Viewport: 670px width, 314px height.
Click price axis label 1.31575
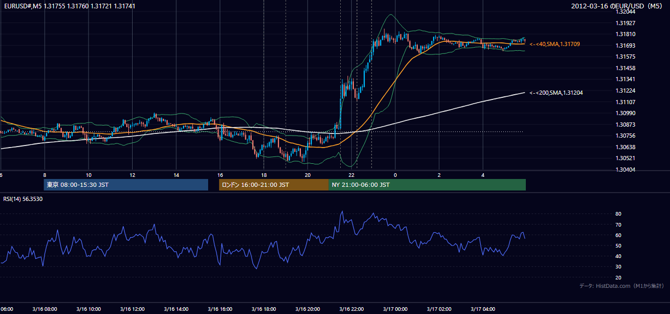click(x=625, y=57)
